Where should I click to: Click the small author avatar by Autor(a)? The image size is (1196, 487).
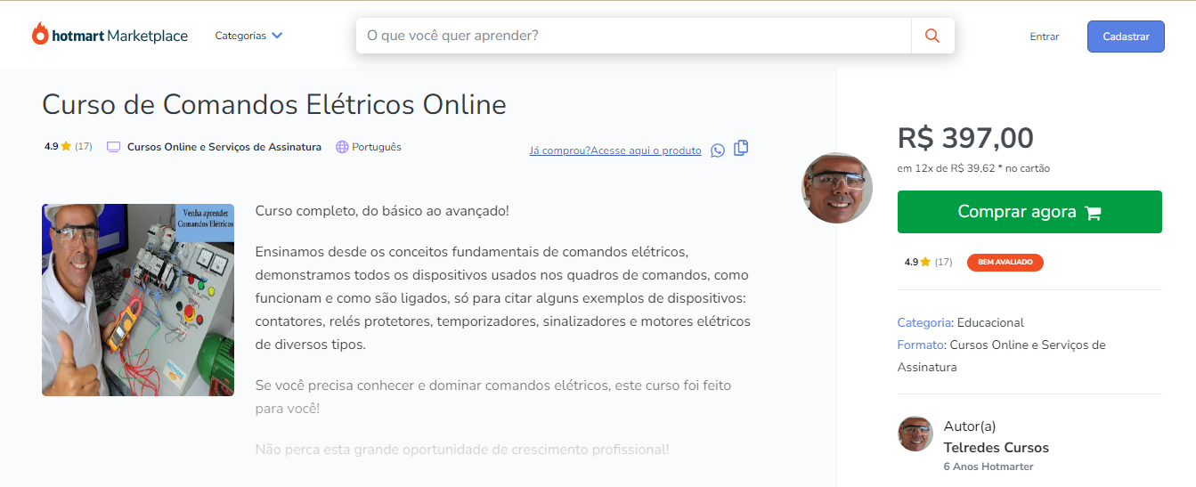coord(915,434)
